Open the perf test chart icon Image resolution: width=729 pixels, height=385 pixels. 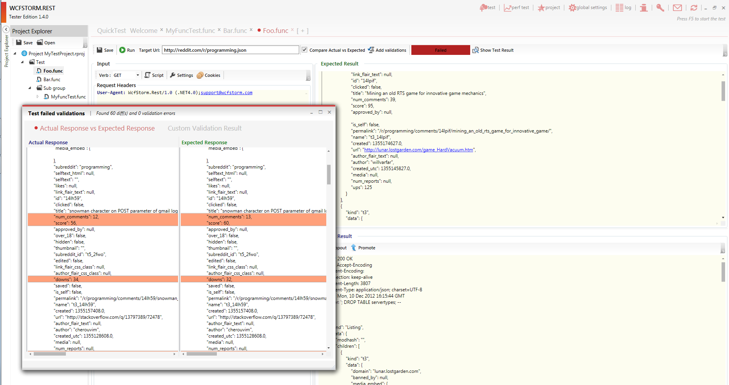(507, 8)
